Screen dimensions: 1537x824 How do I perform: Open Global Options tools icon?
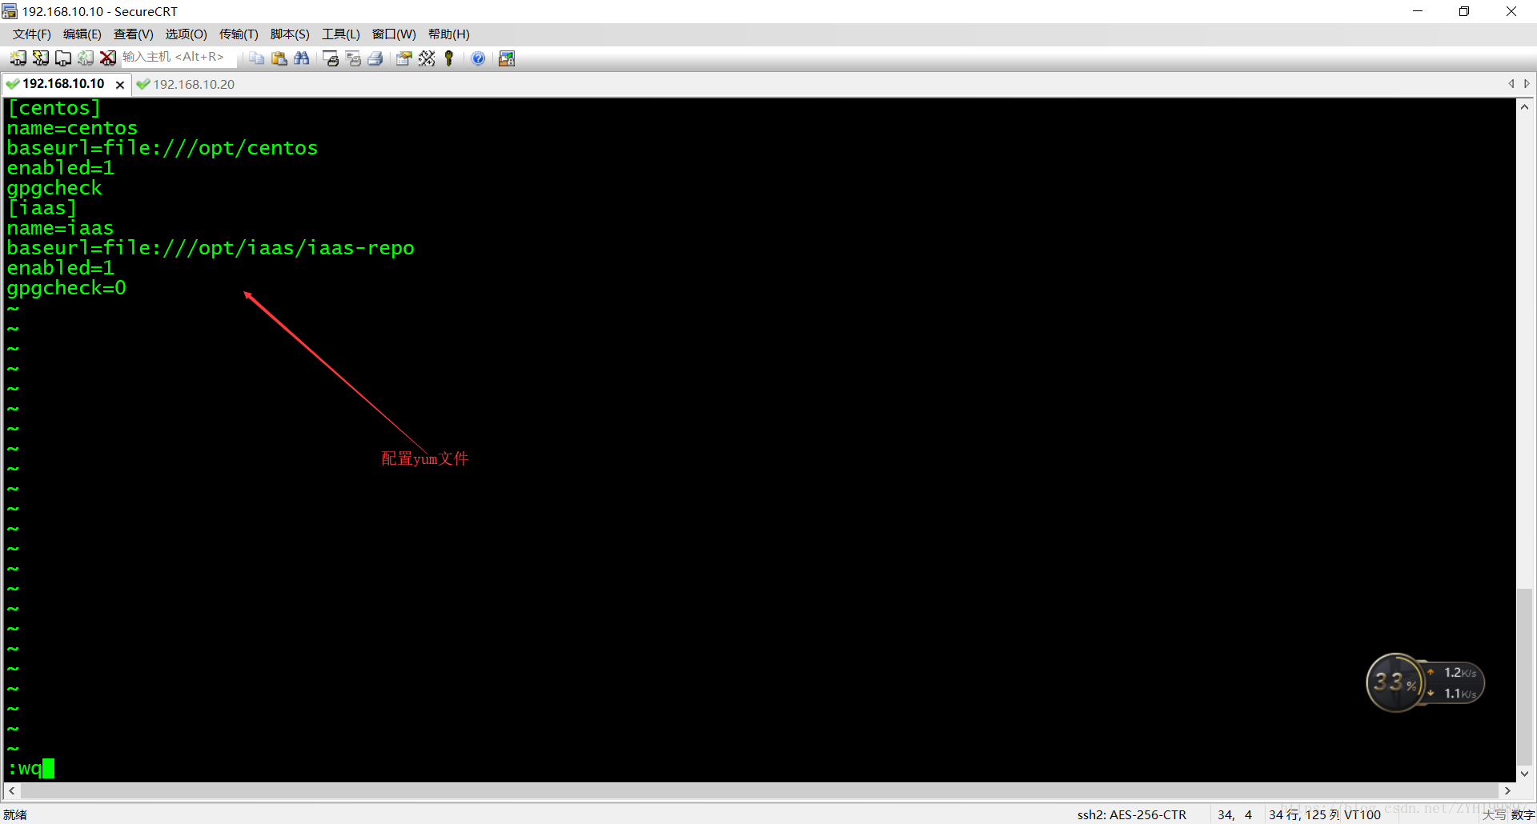[x=427, y=58]
